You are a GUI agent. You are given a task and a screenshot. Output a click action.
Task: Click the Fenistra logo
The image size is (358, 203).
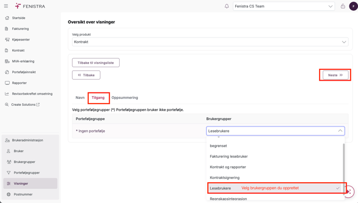pyautogui.click(x=30, y=6)
